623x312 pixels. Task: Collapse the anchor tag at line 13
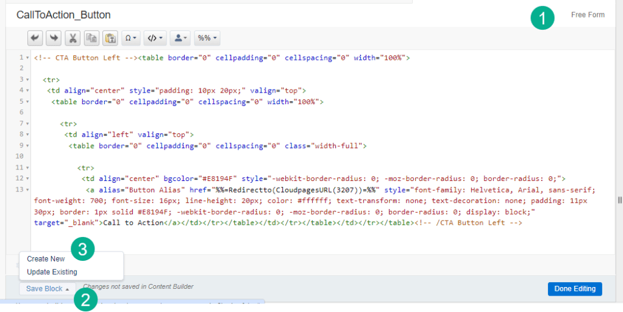[28, 190]
